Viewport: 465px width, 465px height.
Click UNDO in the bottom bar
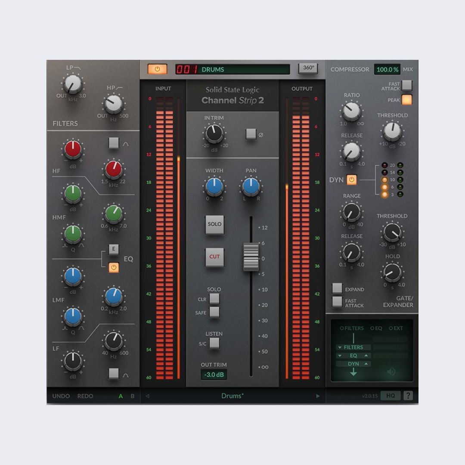61,396
